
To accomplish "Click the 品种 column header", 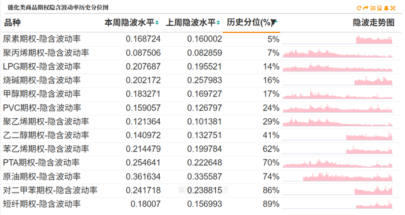I will point(12,22).
